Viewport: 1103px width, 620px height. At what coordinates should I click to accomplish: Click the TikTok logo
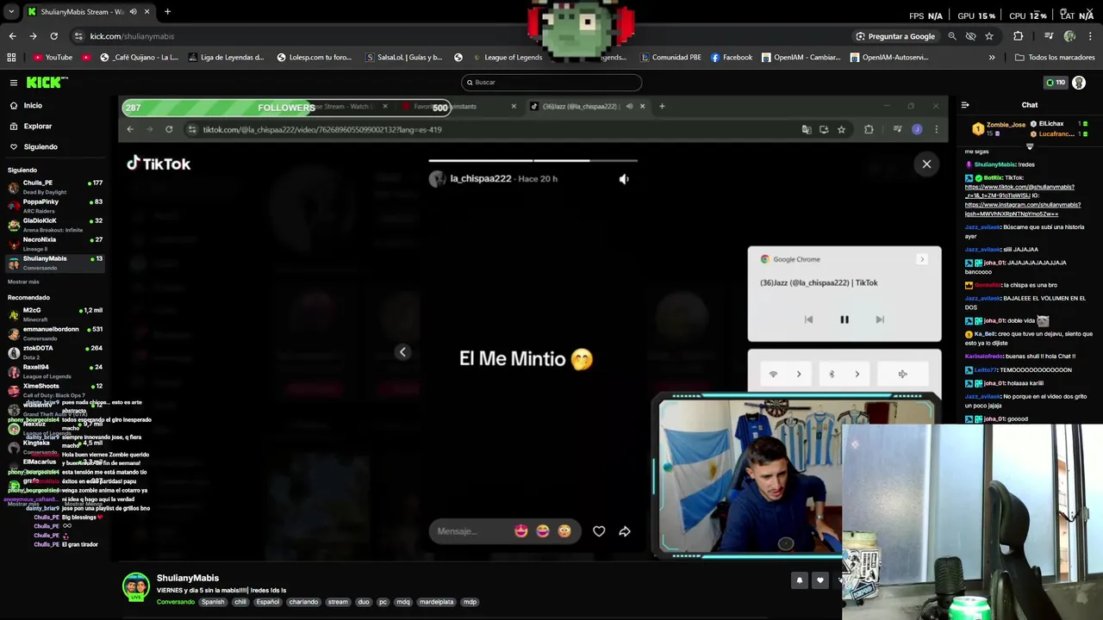(159, 164)
